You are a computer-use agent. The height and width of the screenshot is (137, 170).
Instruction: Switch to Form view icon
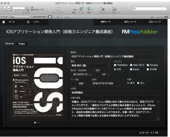[50, 17]
